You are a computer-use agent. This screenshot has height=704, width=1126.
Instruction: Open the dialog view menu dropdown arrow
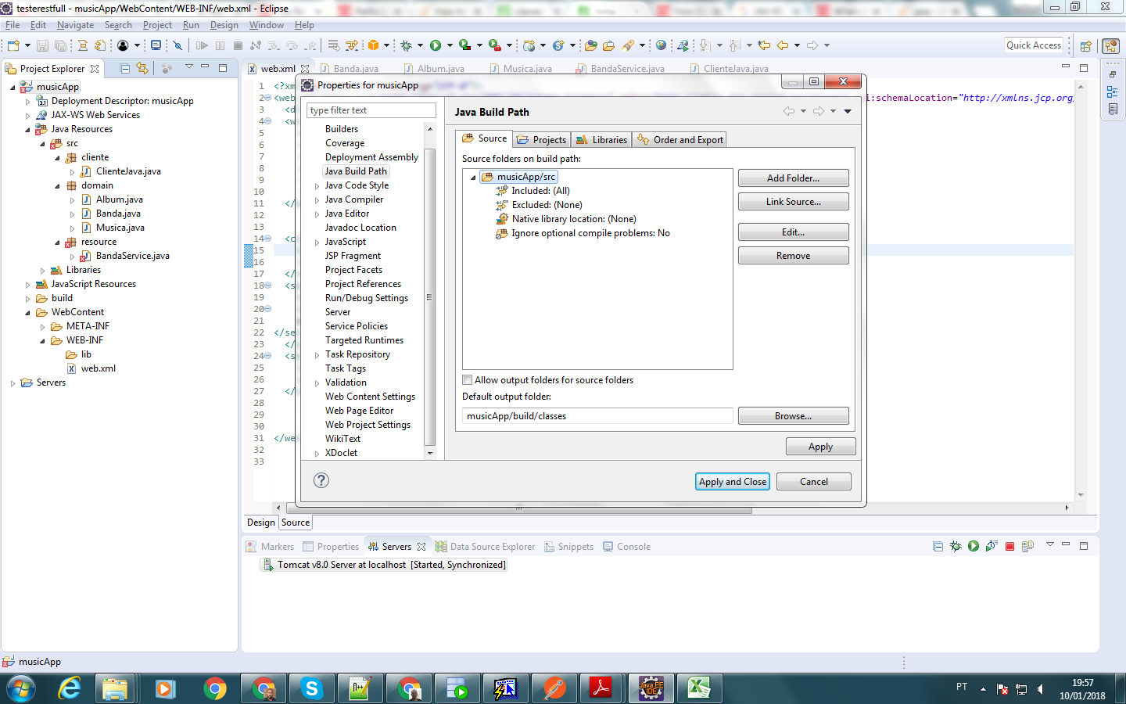tap(848, 111)
